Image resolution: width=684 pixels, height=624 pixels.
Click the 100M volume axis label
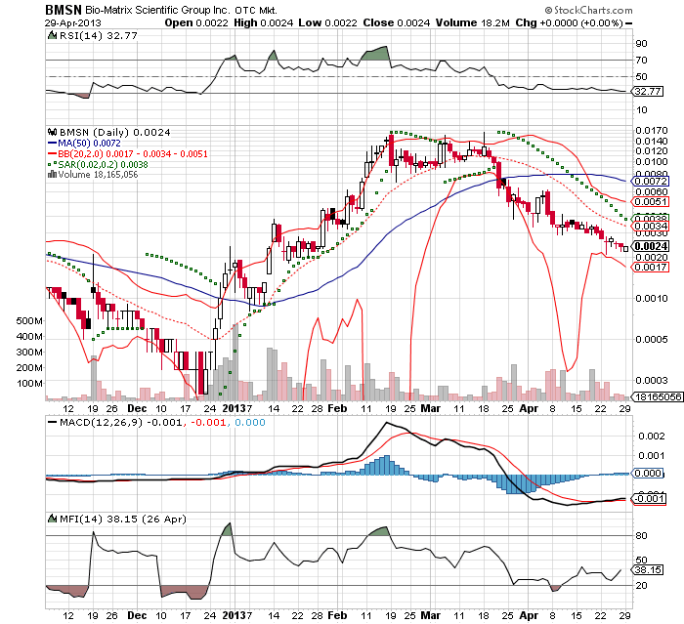[x=29, y=384]
